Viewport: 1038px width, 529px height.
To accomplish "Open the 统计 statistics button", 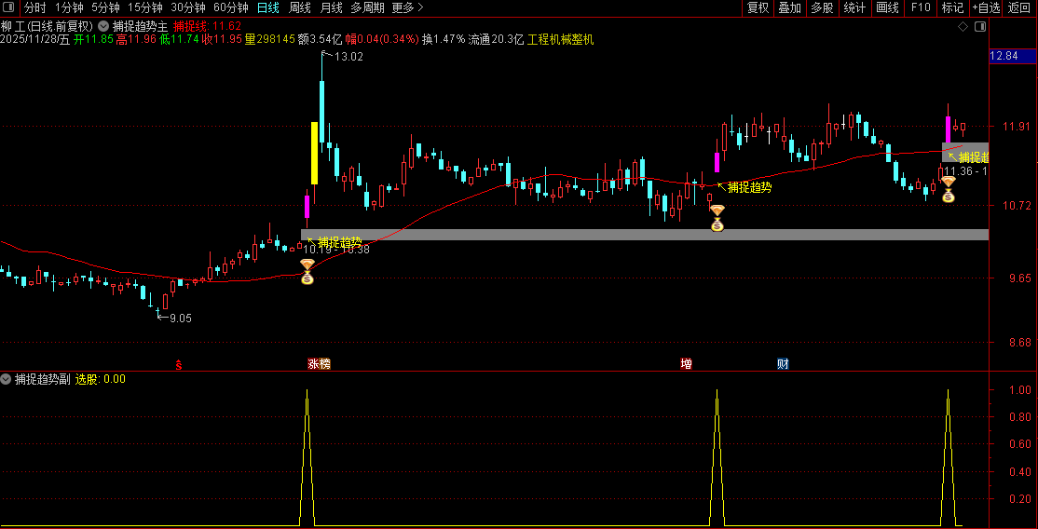I will pos(854,8).
